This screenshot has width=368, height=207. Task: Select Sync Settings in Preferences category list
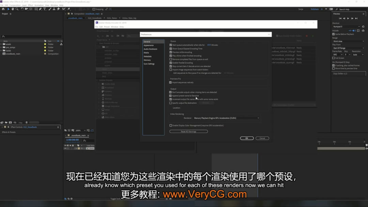[x=149, y=64]
